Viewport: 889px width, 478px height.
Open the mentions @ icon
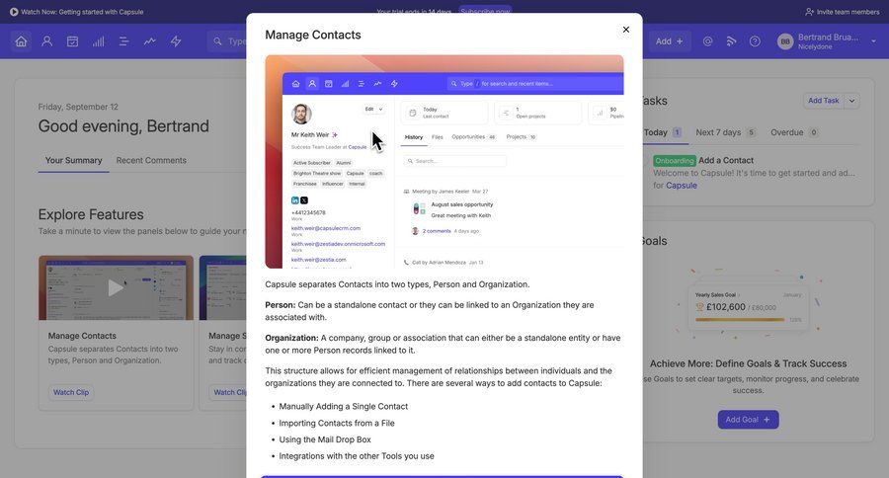707,41
